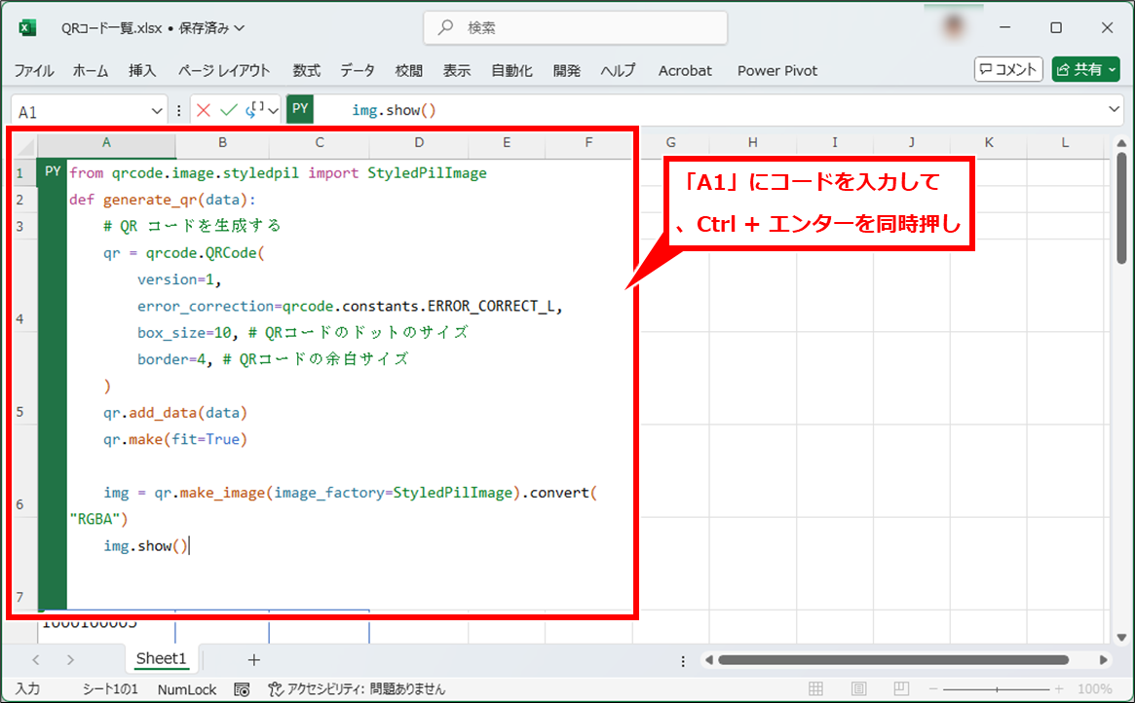
Task: Open the ページ レイアウト tab
Action: [x=224, y=70]
